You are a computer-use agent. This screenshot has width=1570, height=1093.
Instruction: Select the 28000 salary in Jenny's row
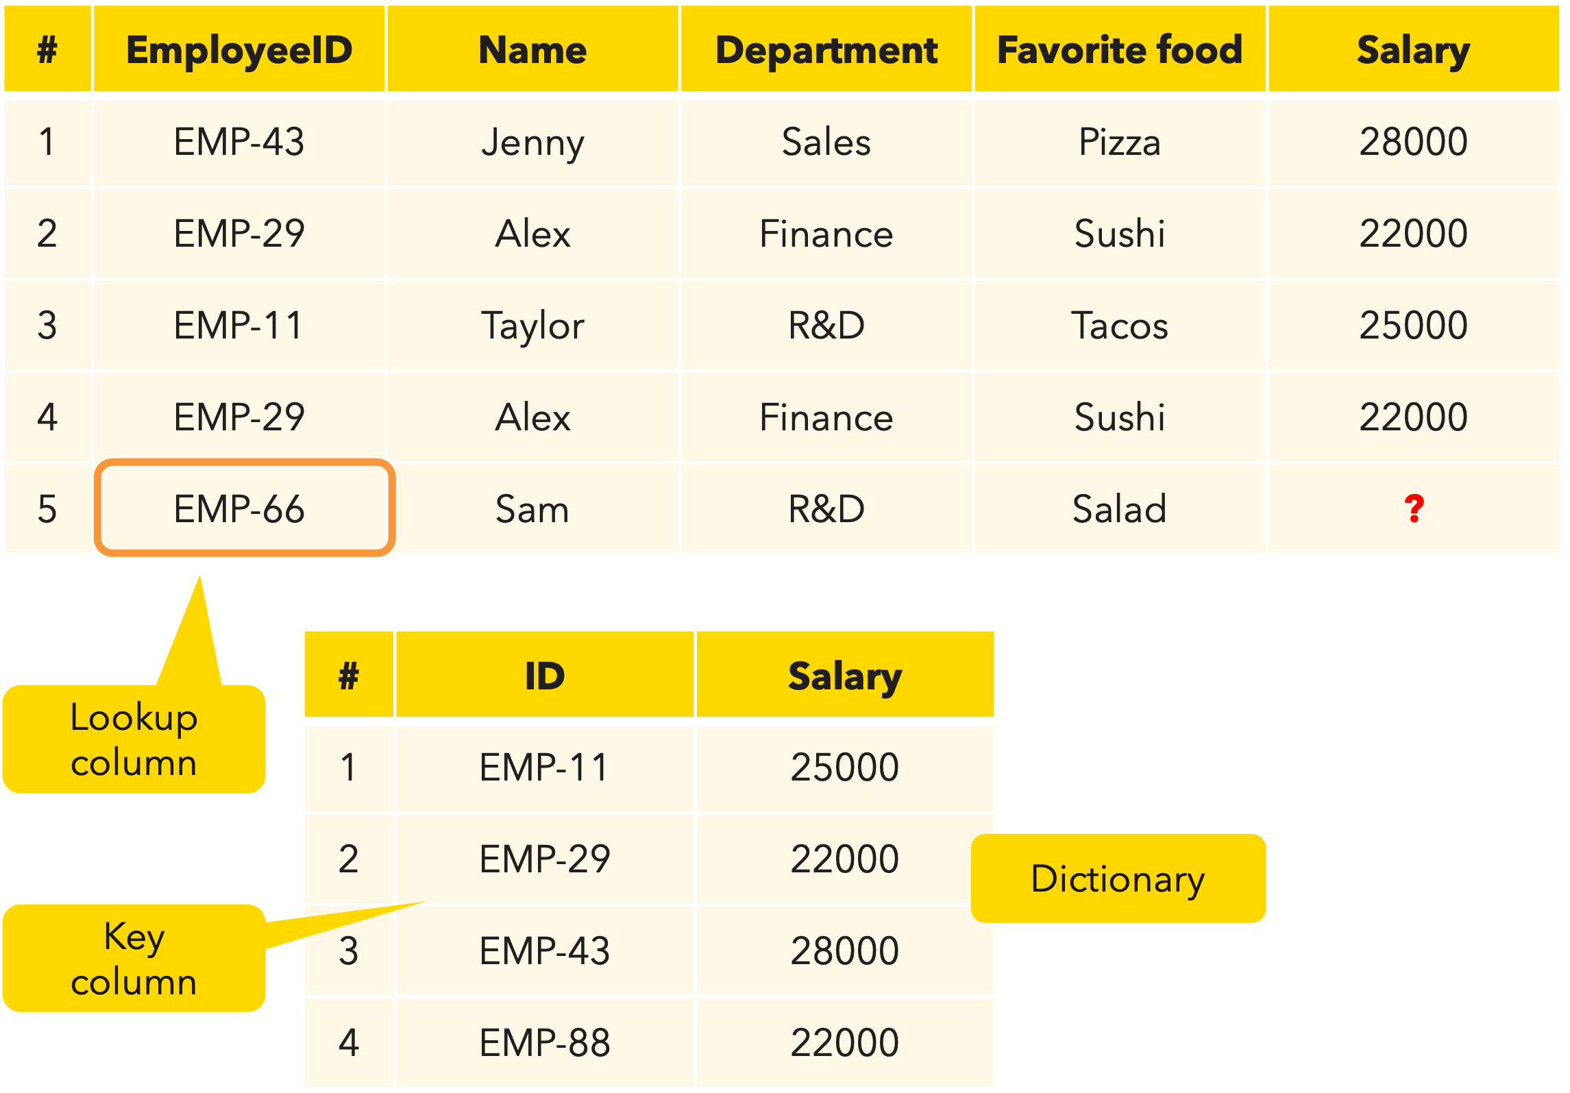point(1413,143)
